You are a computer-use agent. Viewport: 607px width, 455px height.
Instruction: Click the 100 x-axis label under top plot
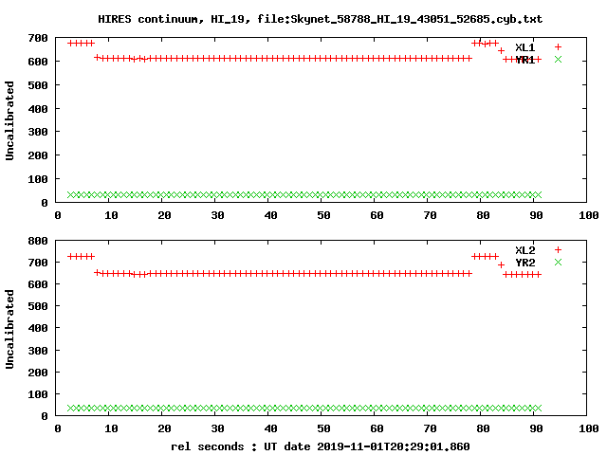589,215
